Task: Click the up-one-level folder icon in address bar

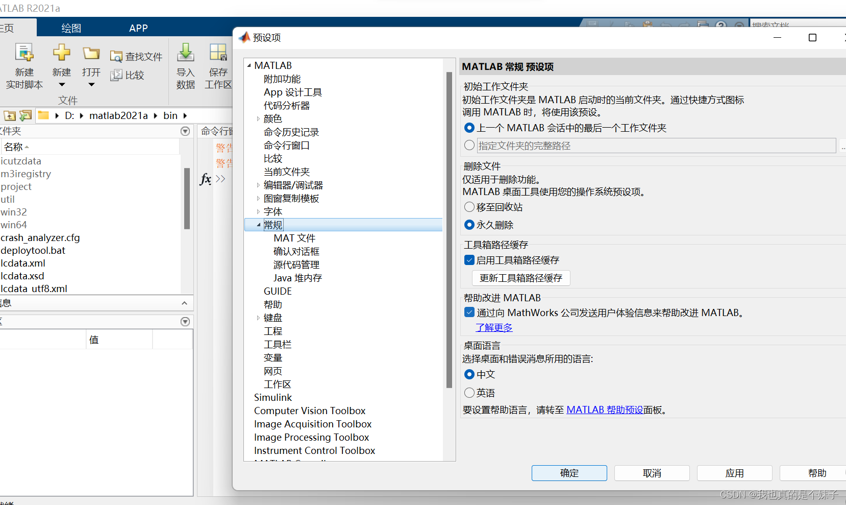Action: coord(10,115)
